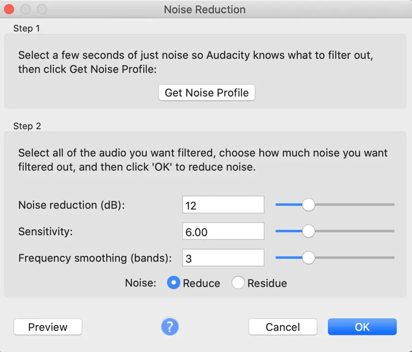
Task: Click the Reduce radio label text
Action: [x=202, y=283]
